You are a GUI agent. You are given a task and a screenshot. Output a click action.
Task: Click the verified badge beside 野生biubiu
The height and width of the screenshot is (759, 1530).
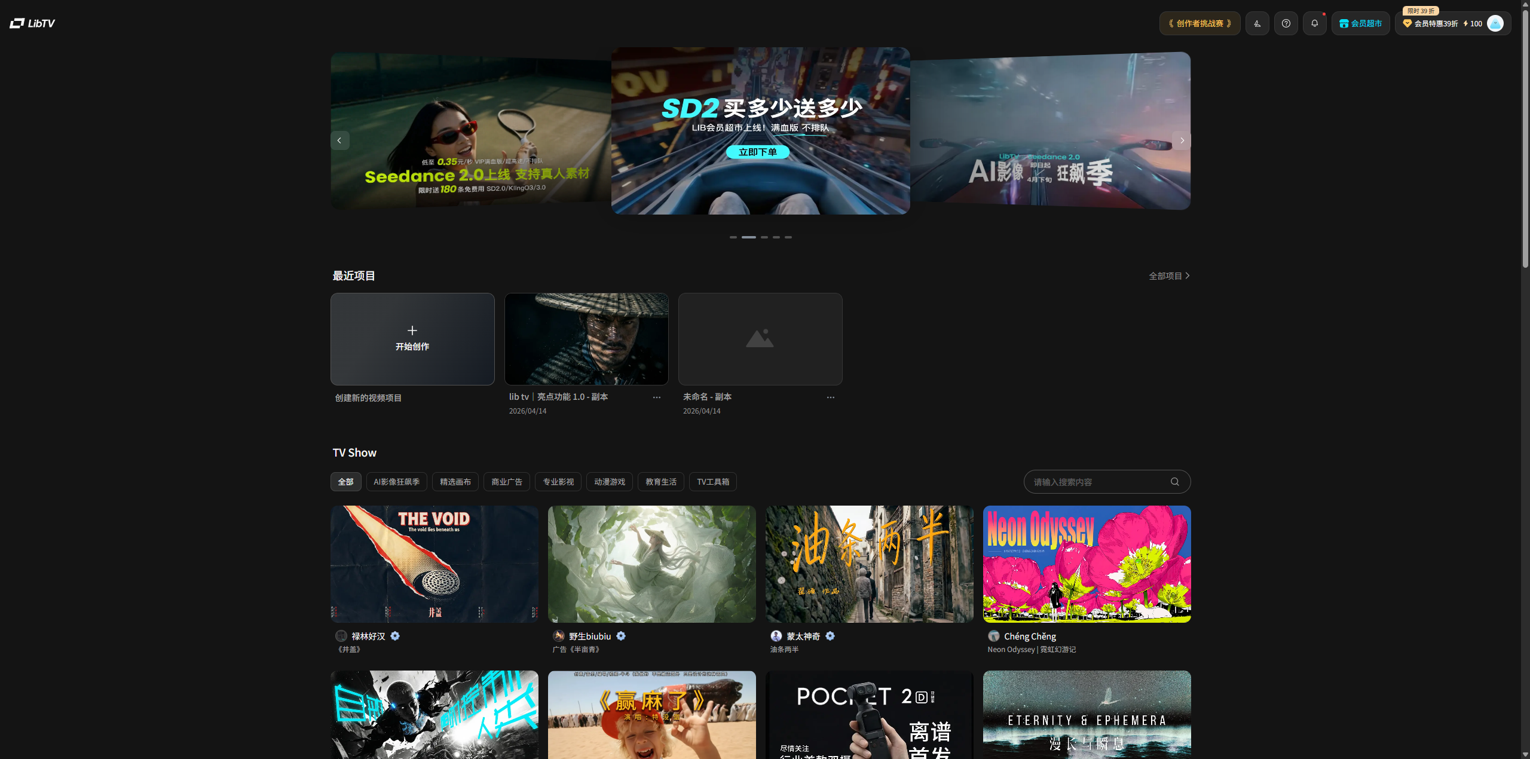pyautogui.click(x=621, y=636)
